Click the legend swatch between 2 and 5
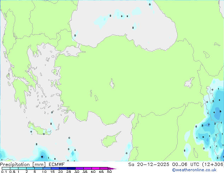224x173 pixels. click(x=30, y=168)
